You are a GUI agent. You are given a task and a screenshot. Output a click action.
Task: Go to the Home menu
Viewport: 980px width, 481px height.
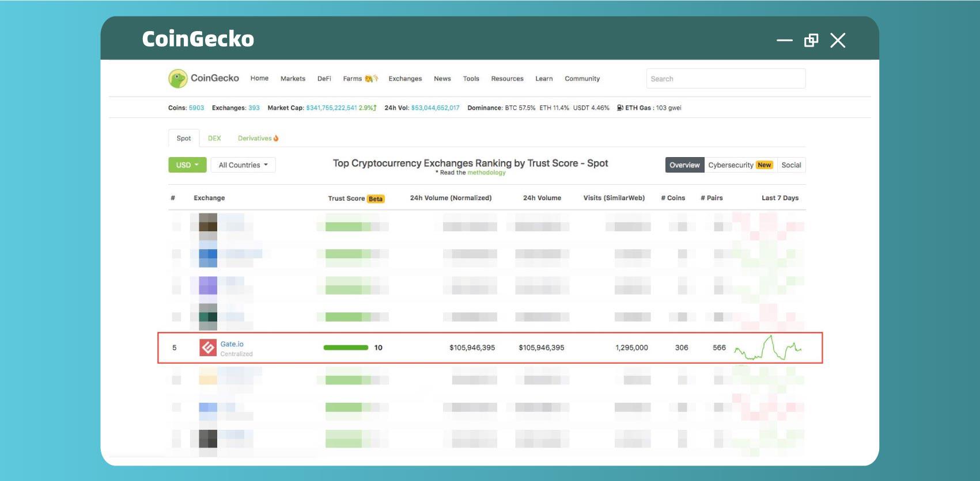[x=259, y=78]
